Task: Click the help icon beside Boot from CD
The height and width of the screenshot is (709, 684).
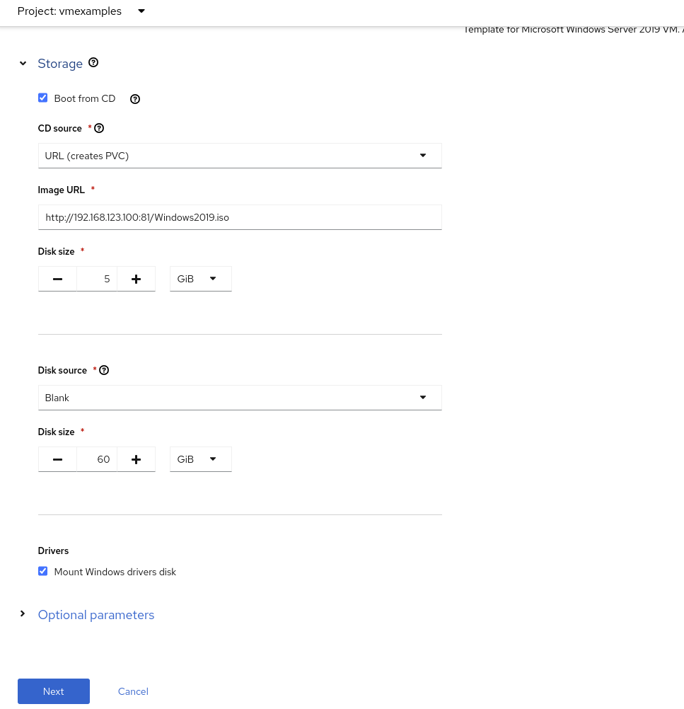Action: 135,99
